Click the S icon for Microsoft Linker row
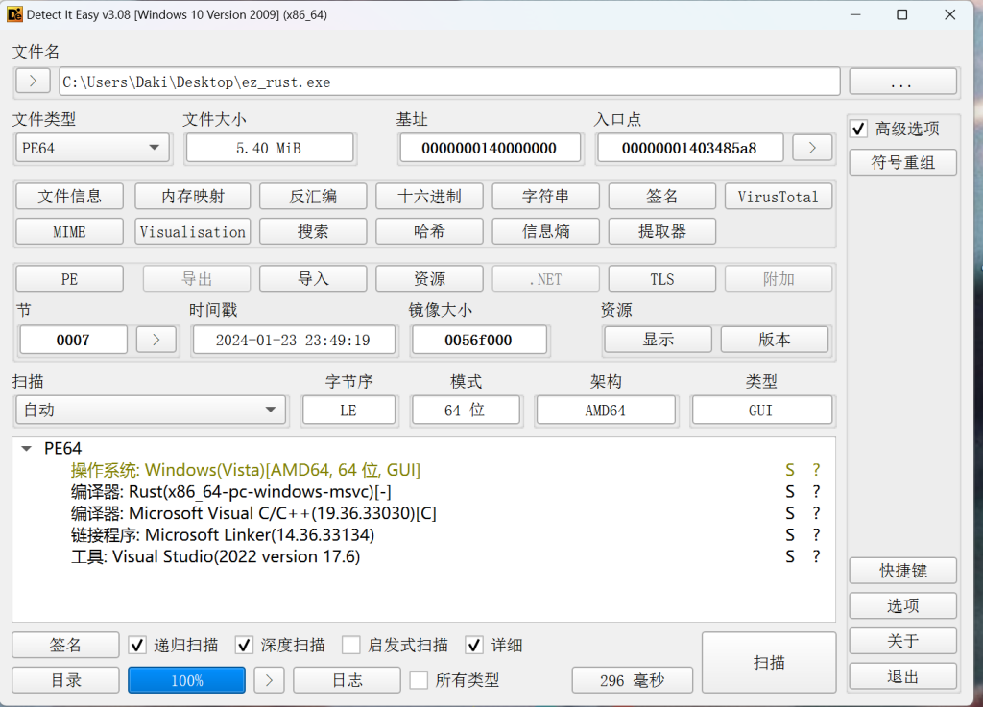The width and height of the screenshot is (983, 707). (x=790, y=535)
